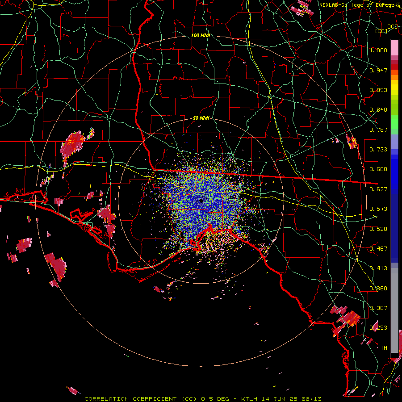Click the 0.253 color scale value

click(378, 328)
